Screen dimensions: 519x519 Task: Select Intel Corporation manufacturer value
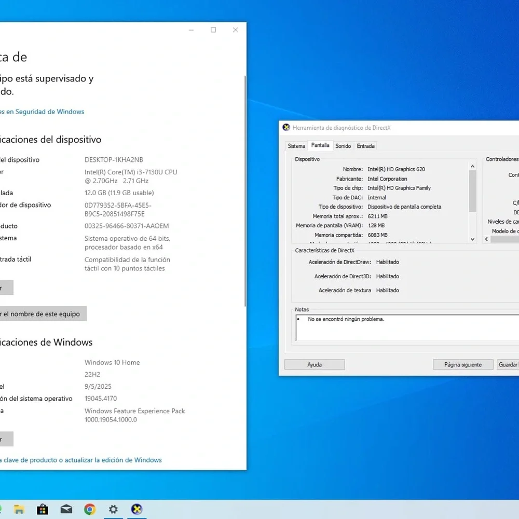[x=387, y=179]
